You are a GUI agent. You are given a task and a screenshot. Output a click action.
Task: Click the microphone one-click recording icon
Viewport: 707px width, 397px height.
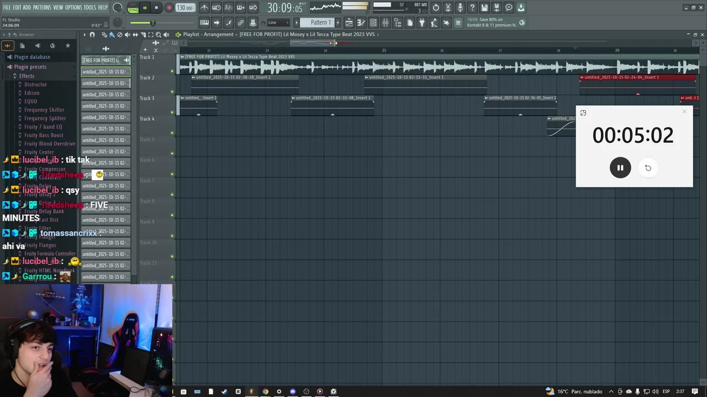460,8
